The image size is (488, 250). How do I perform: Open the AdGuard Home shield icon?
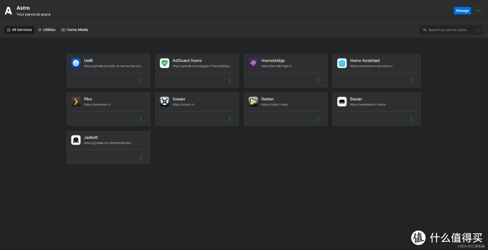pyautogui.click(x=164, y=63)
